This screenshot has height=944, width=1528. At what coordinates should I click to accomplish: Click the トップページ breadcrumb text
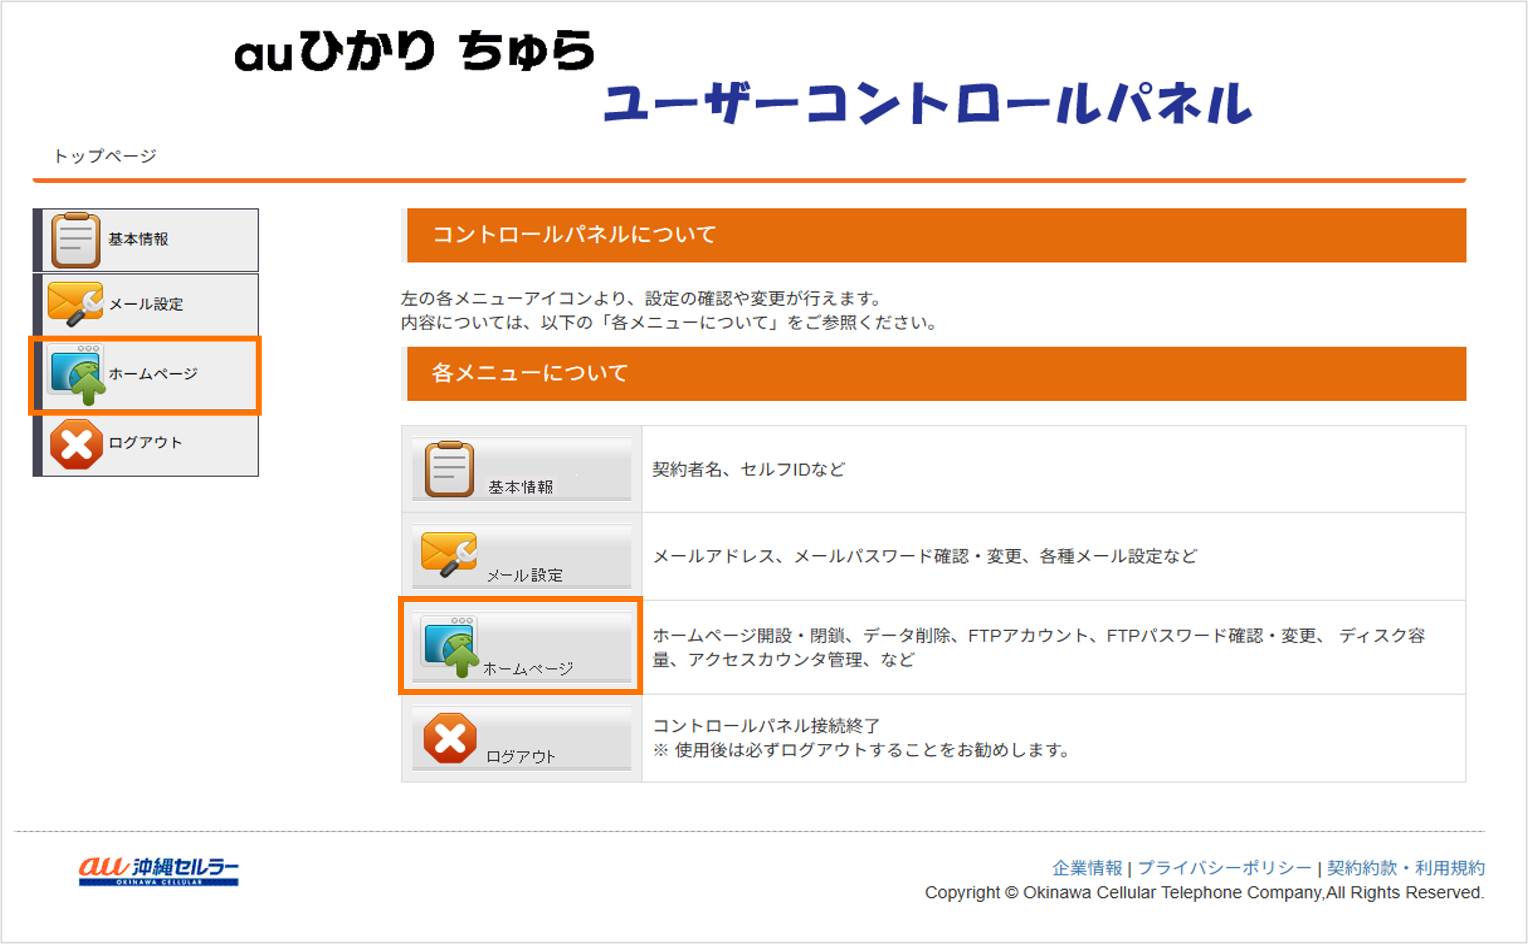click(105, 155)
